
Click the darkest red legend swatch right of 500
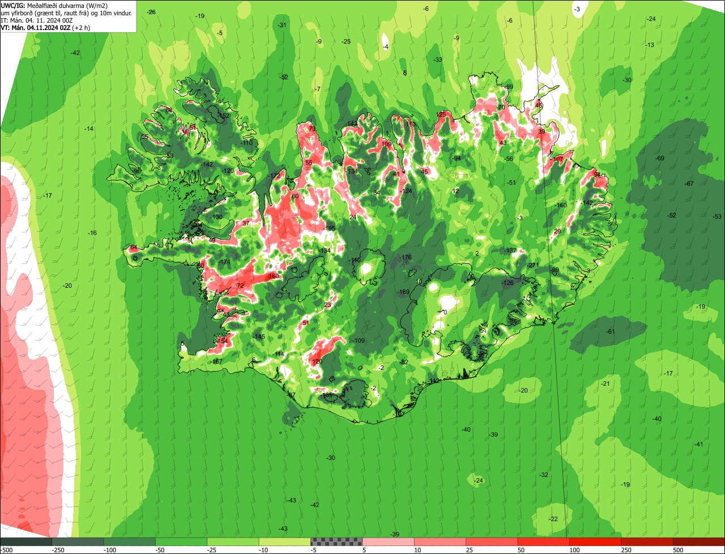click(x=700, y=542)
